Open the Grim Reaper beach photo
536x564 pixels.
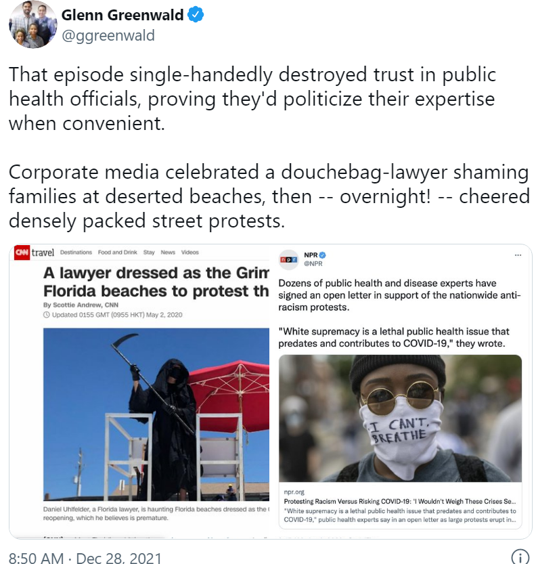pos(156,414)
